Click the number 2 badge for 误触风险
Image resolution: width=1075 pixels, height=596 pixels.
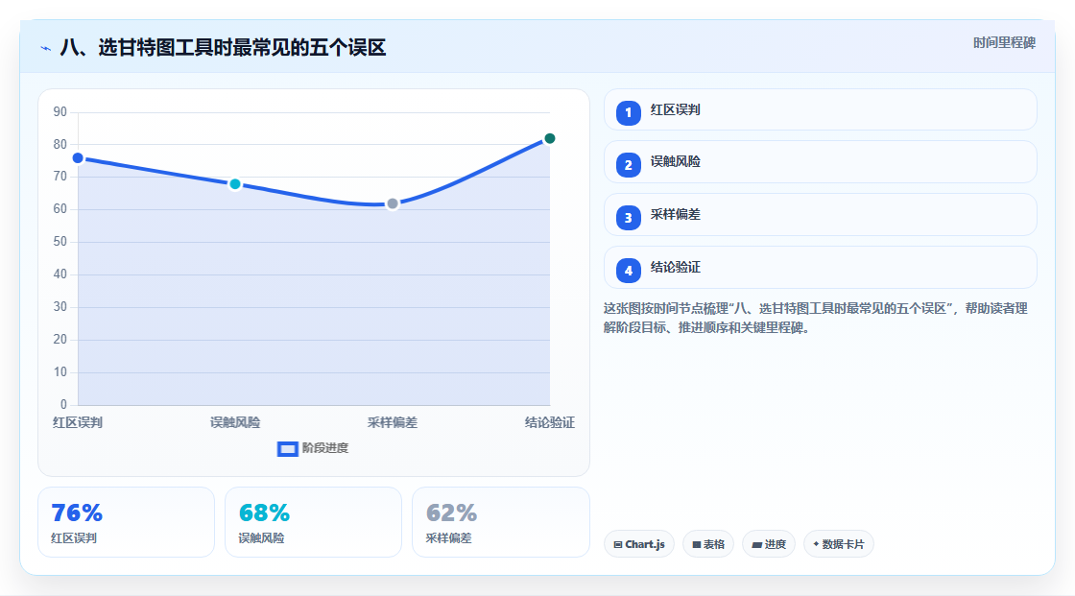(x=628, y=165)
